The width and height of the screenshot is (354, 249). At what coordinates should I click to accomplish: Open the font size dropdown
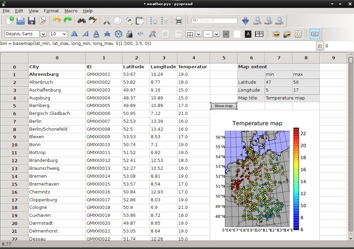[64, 34]
